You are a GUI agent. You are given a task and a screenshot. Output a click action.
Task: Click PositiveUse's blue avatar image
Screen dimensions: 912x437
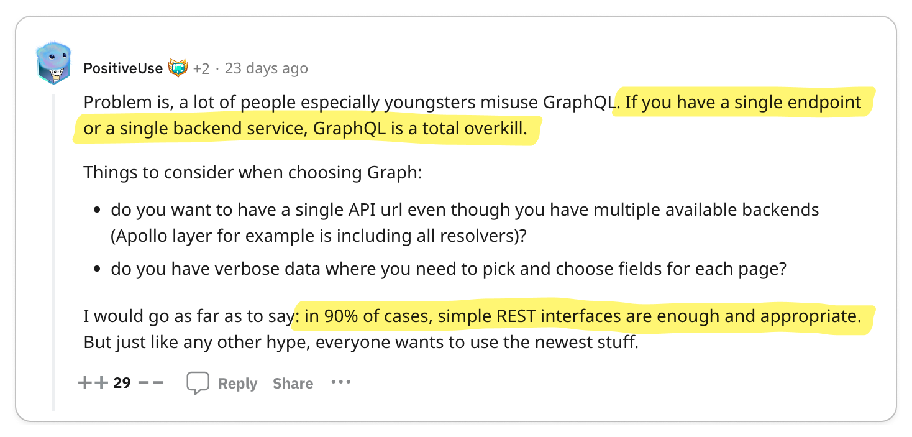[54, 63]
